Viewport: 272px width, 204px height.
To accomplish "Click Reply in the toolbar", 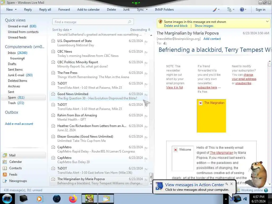I will click(28, 10).
